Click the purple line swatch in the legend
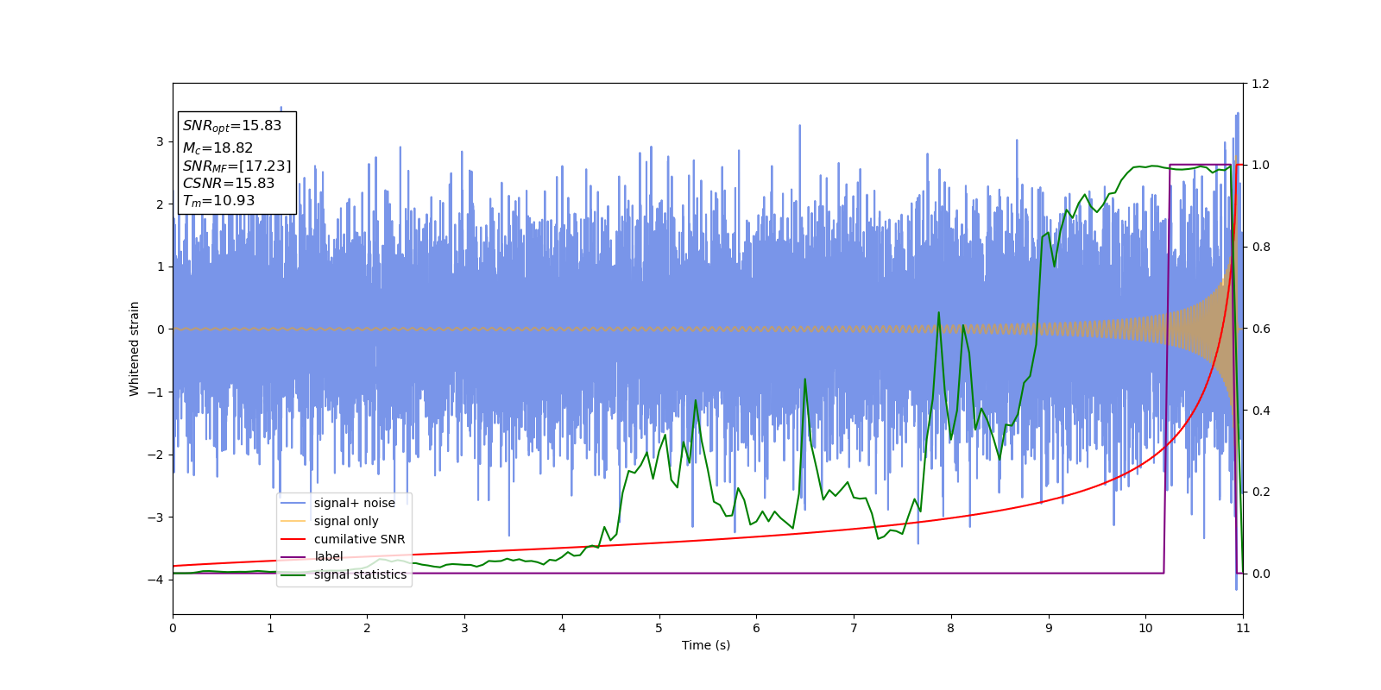The height and width of the screenshot is (690, 1381). pos(293,557)
